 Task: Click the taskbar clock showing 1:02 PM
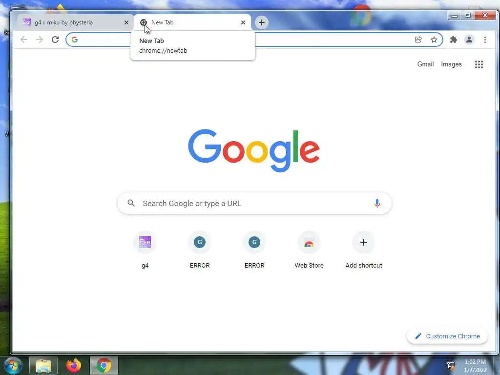click(x=475, y=366)
